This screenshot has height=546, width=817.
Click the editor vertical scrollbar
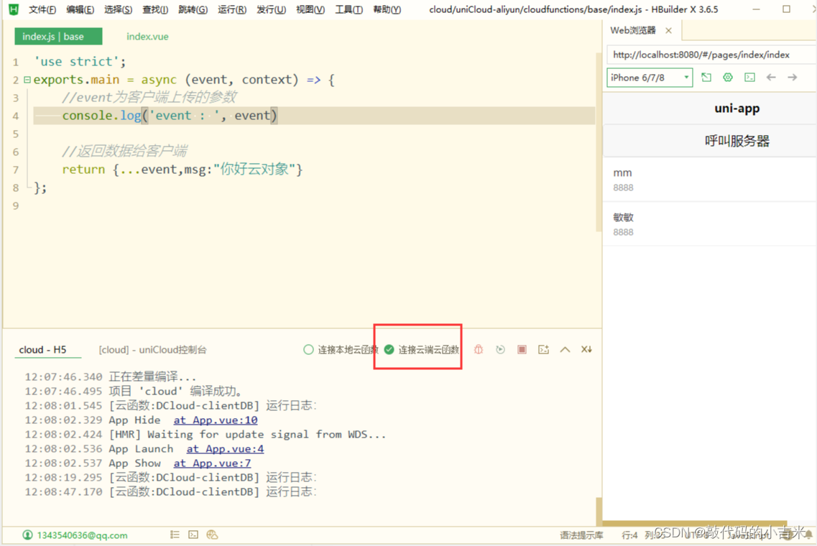coord(599,142)
